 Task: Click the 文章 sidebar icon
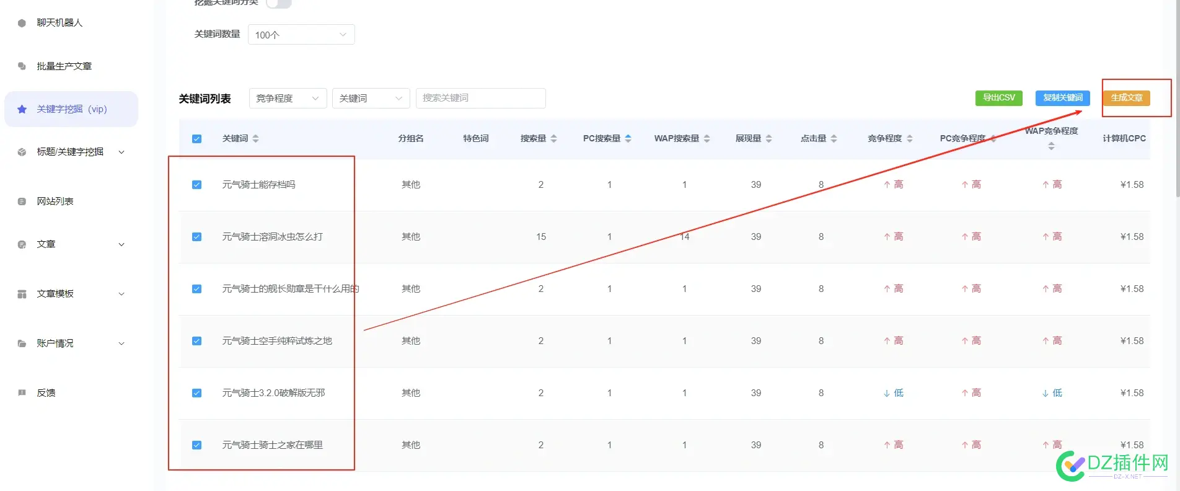coord(22,244)
